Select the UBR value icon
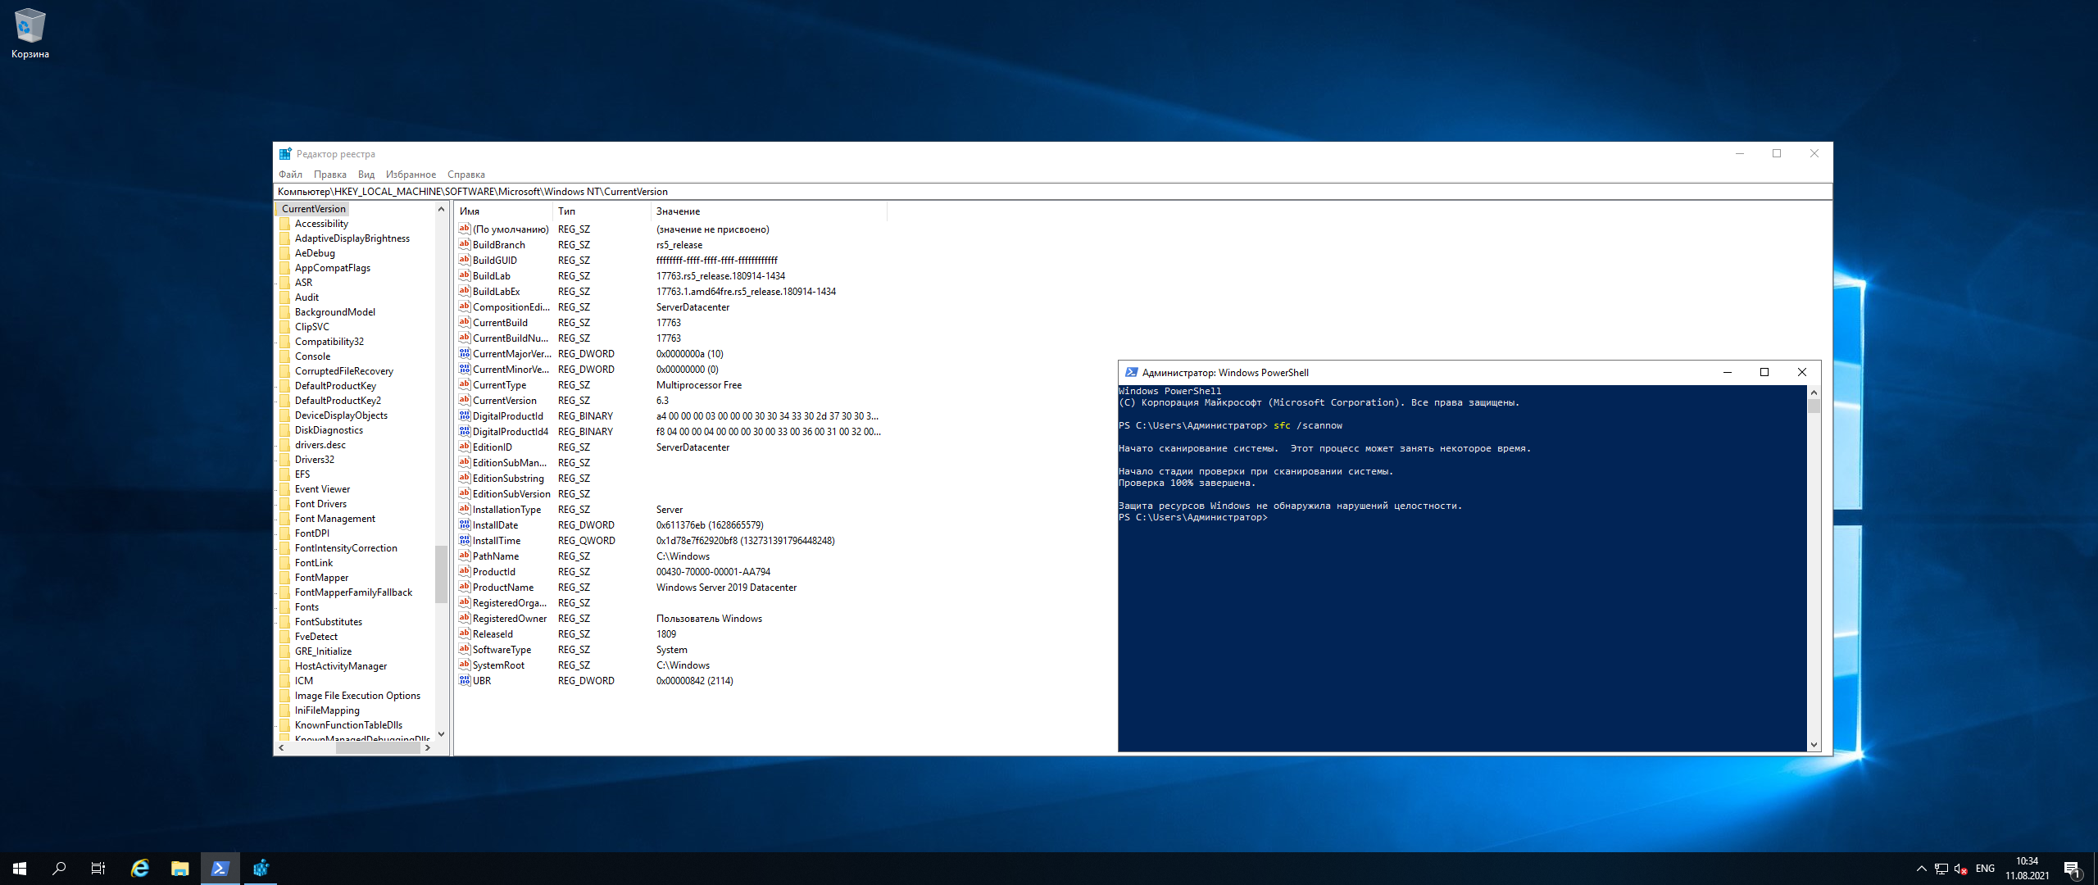Screen dimensions: 2098x885 [x=465, y=680]
